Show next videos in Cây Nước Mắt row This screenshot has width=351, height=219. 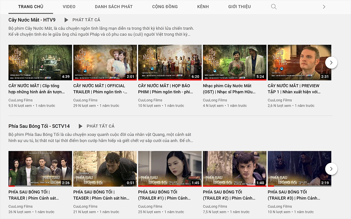tap(331, 63)
